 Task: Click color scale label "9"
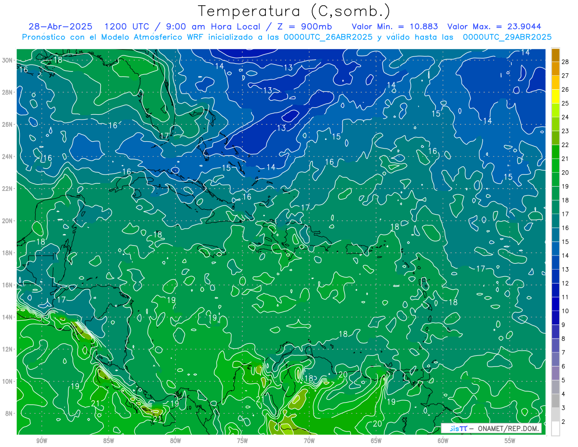tap(564, 325)
